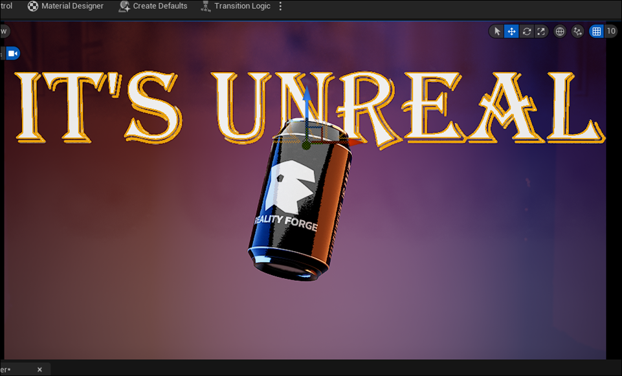Open the Material Designer toolbar button
Screen dimensions: 622x376
tap(65, 6)
